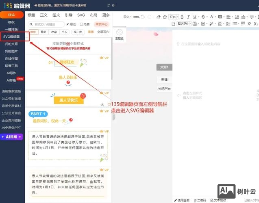Click the magic wand icon

tap(211, 24)
